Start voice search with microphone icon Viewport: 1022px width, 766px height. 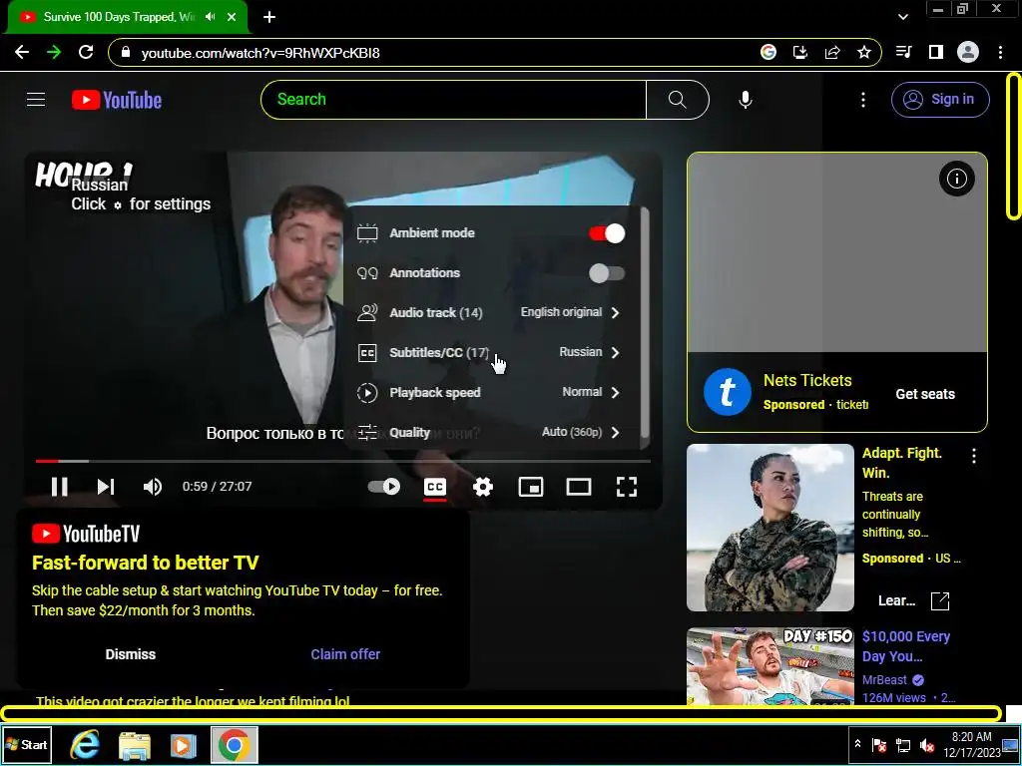point(745,100)
